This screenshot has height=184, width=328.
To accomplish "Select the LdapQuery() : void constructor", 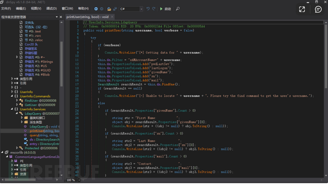I will click(x=44, y=127).
